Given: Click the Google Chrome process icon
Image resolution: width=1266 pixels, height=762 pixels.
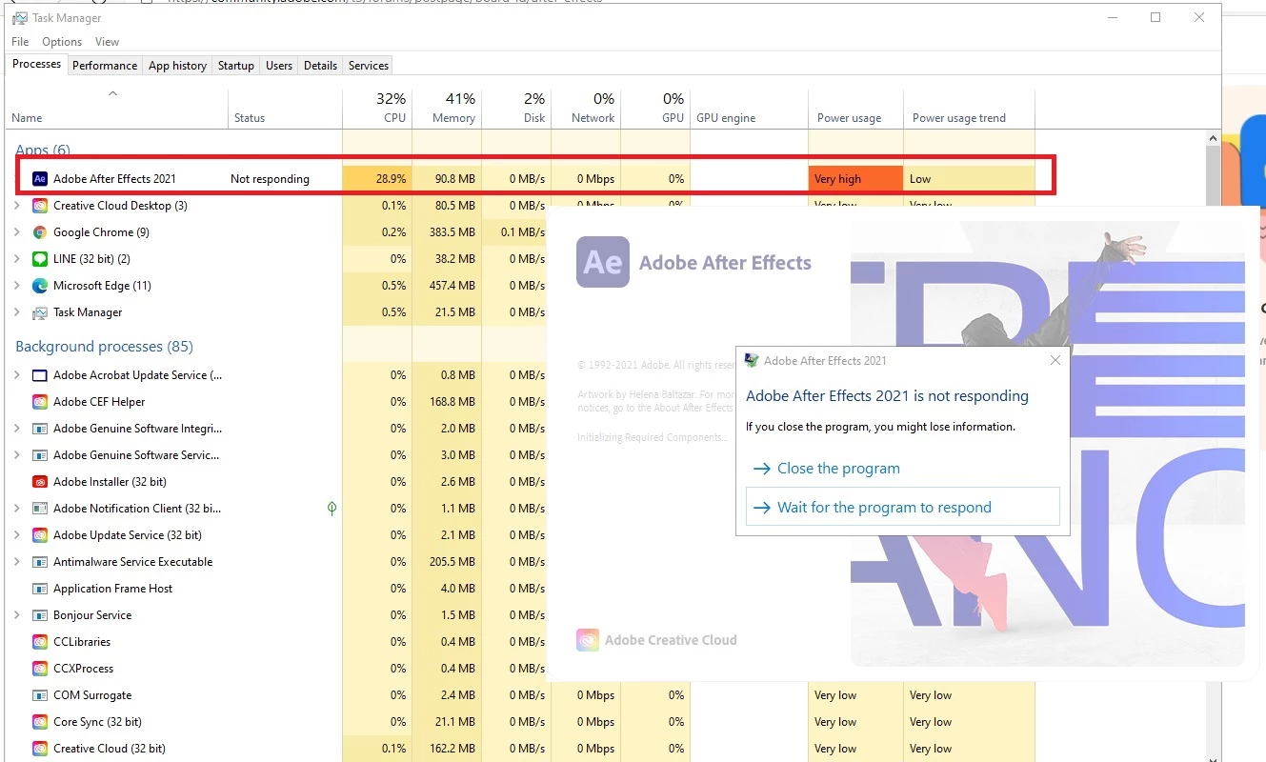Looking at the screenshot, I should coord(40,232).
